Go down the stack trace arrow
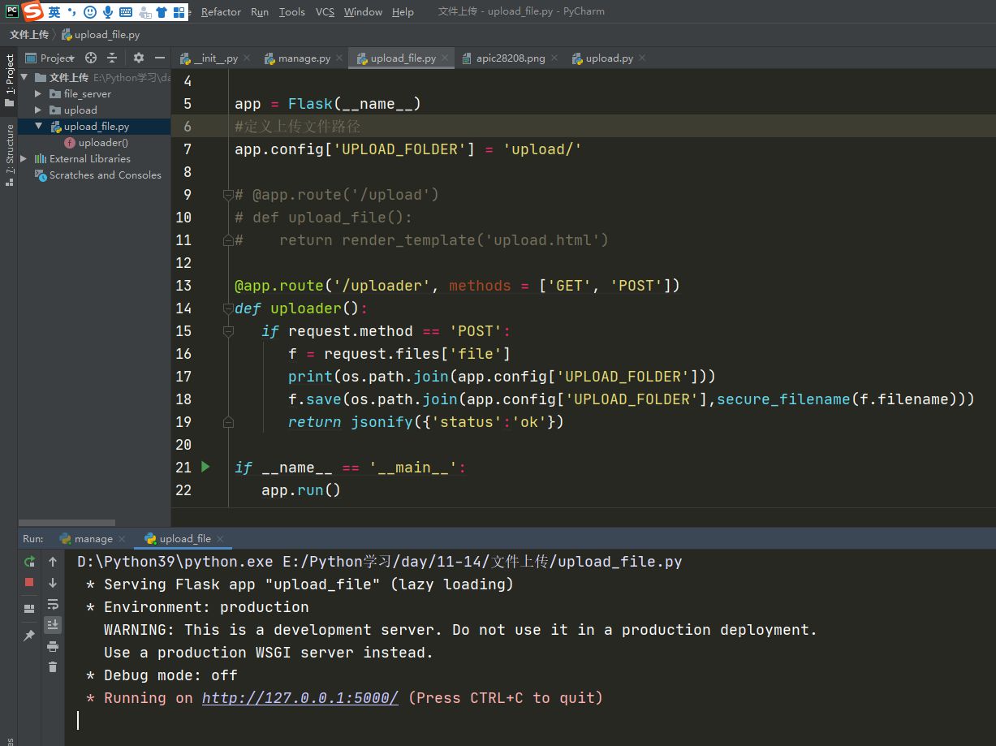 coord(53,583)
